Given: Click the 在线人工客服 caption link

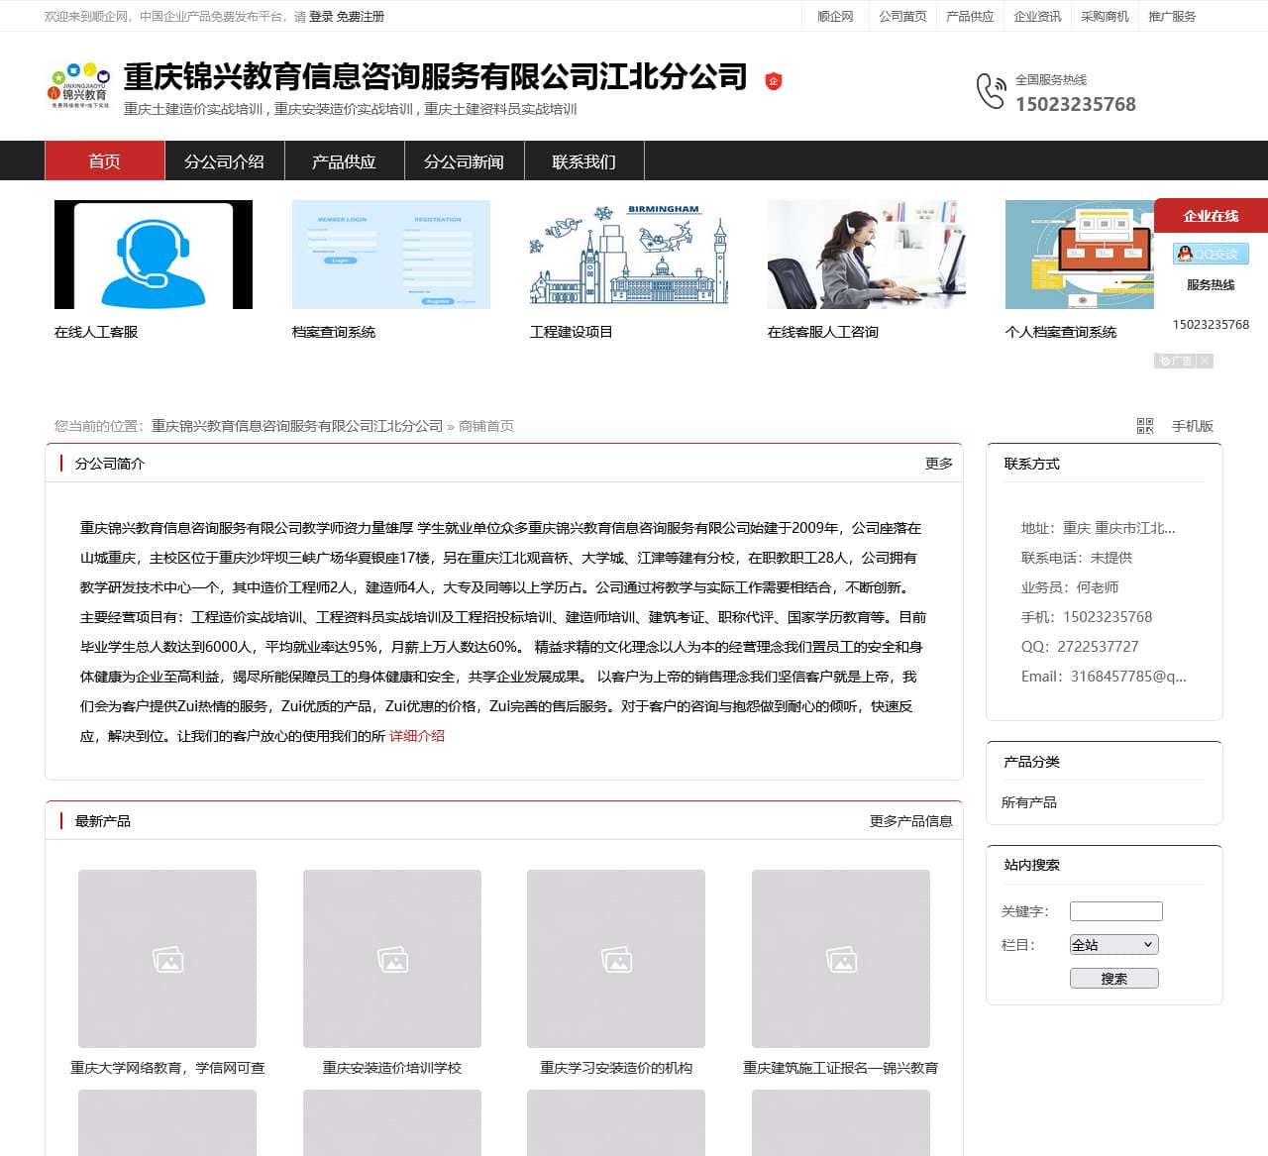Looking at the screenshot, I should point(96,332).
